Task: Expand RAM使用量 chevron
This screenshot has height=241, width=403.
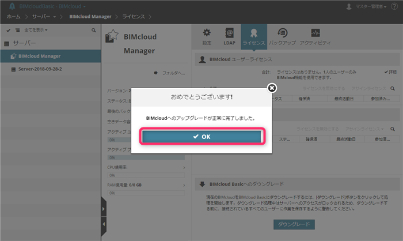Action: point(184,186)
